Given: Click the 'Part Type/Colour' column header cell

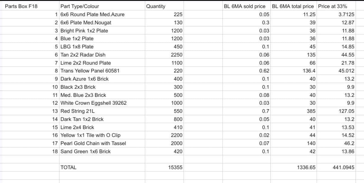Looking at the screenshot, I should (102, 6).
